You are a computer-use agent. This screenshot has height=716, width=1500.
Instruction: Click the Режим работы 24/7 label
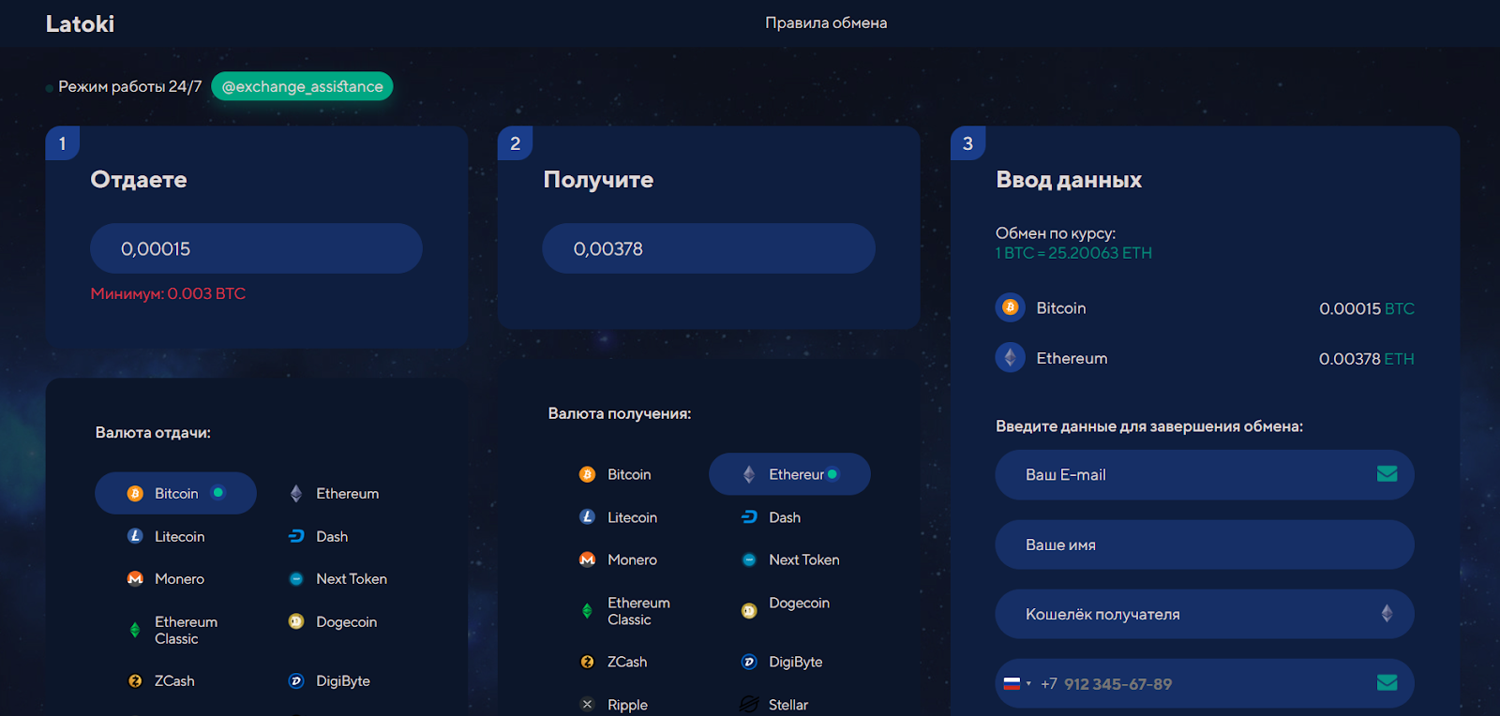(129, 86)
